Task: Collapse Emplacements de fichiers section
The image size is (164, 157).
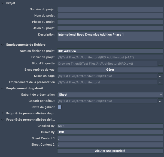Action: [3, 45]
